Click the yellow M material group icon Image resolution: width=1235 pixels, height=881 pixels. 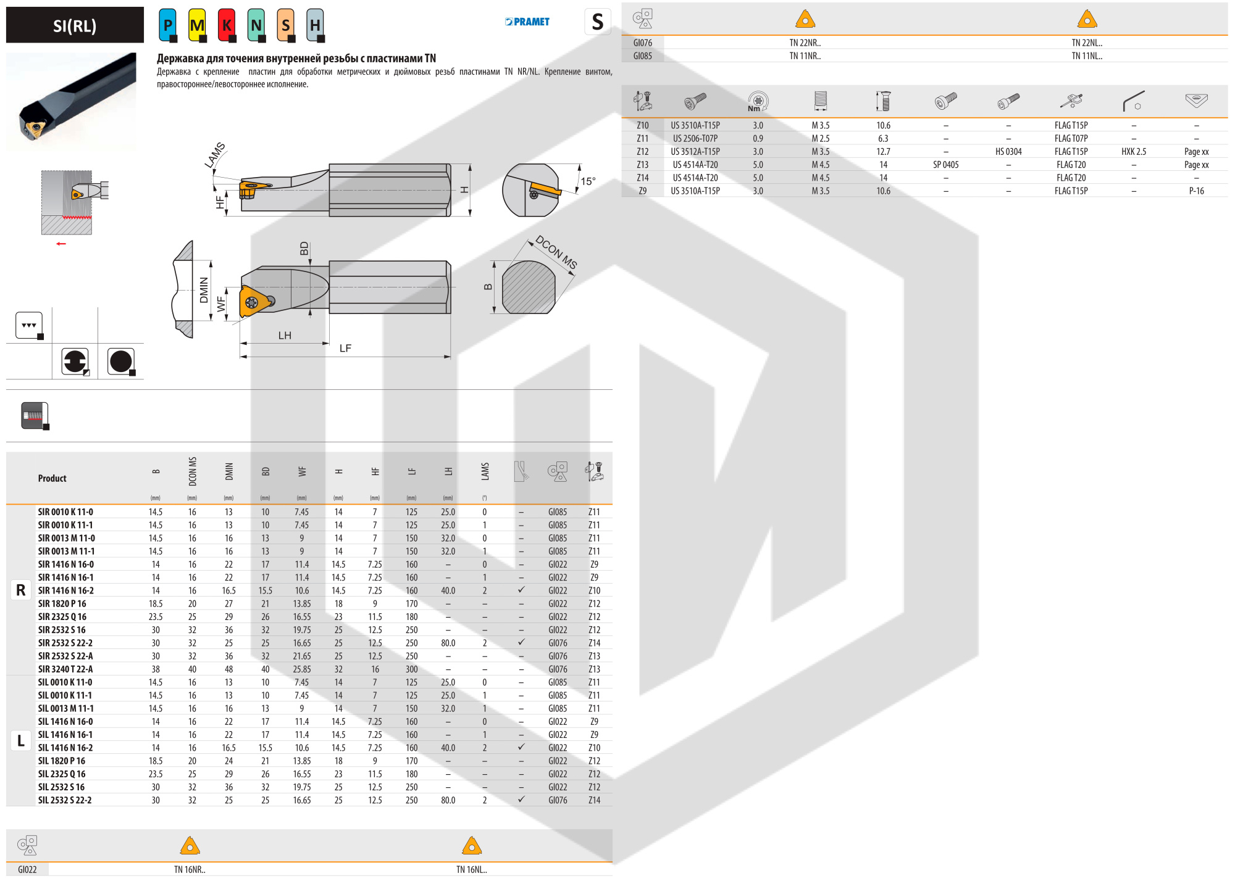197,25
